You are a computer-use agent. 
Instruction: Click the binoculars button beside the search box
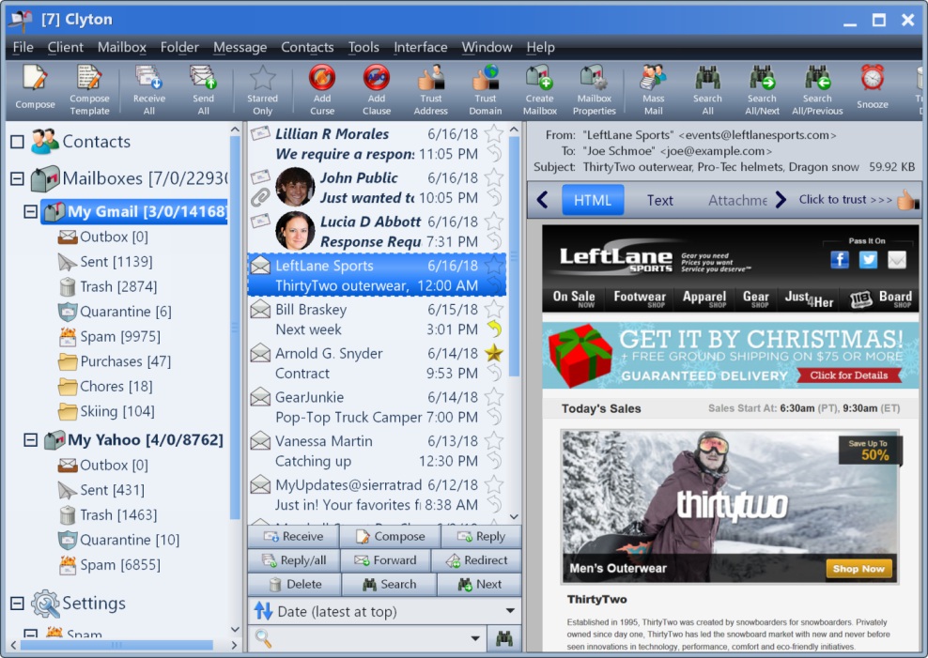(x=504, y=638)
